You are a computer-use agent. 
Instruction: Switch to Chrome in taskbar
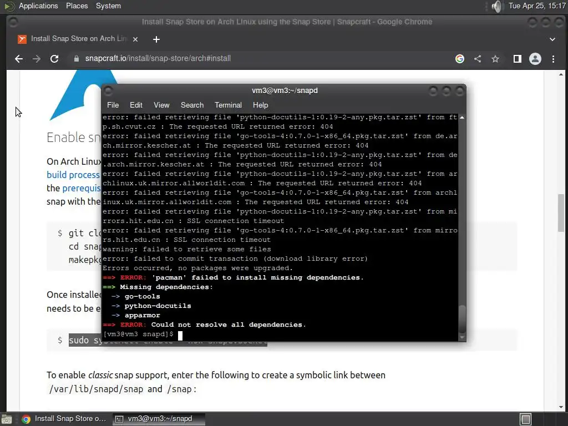tap(64, 419)
